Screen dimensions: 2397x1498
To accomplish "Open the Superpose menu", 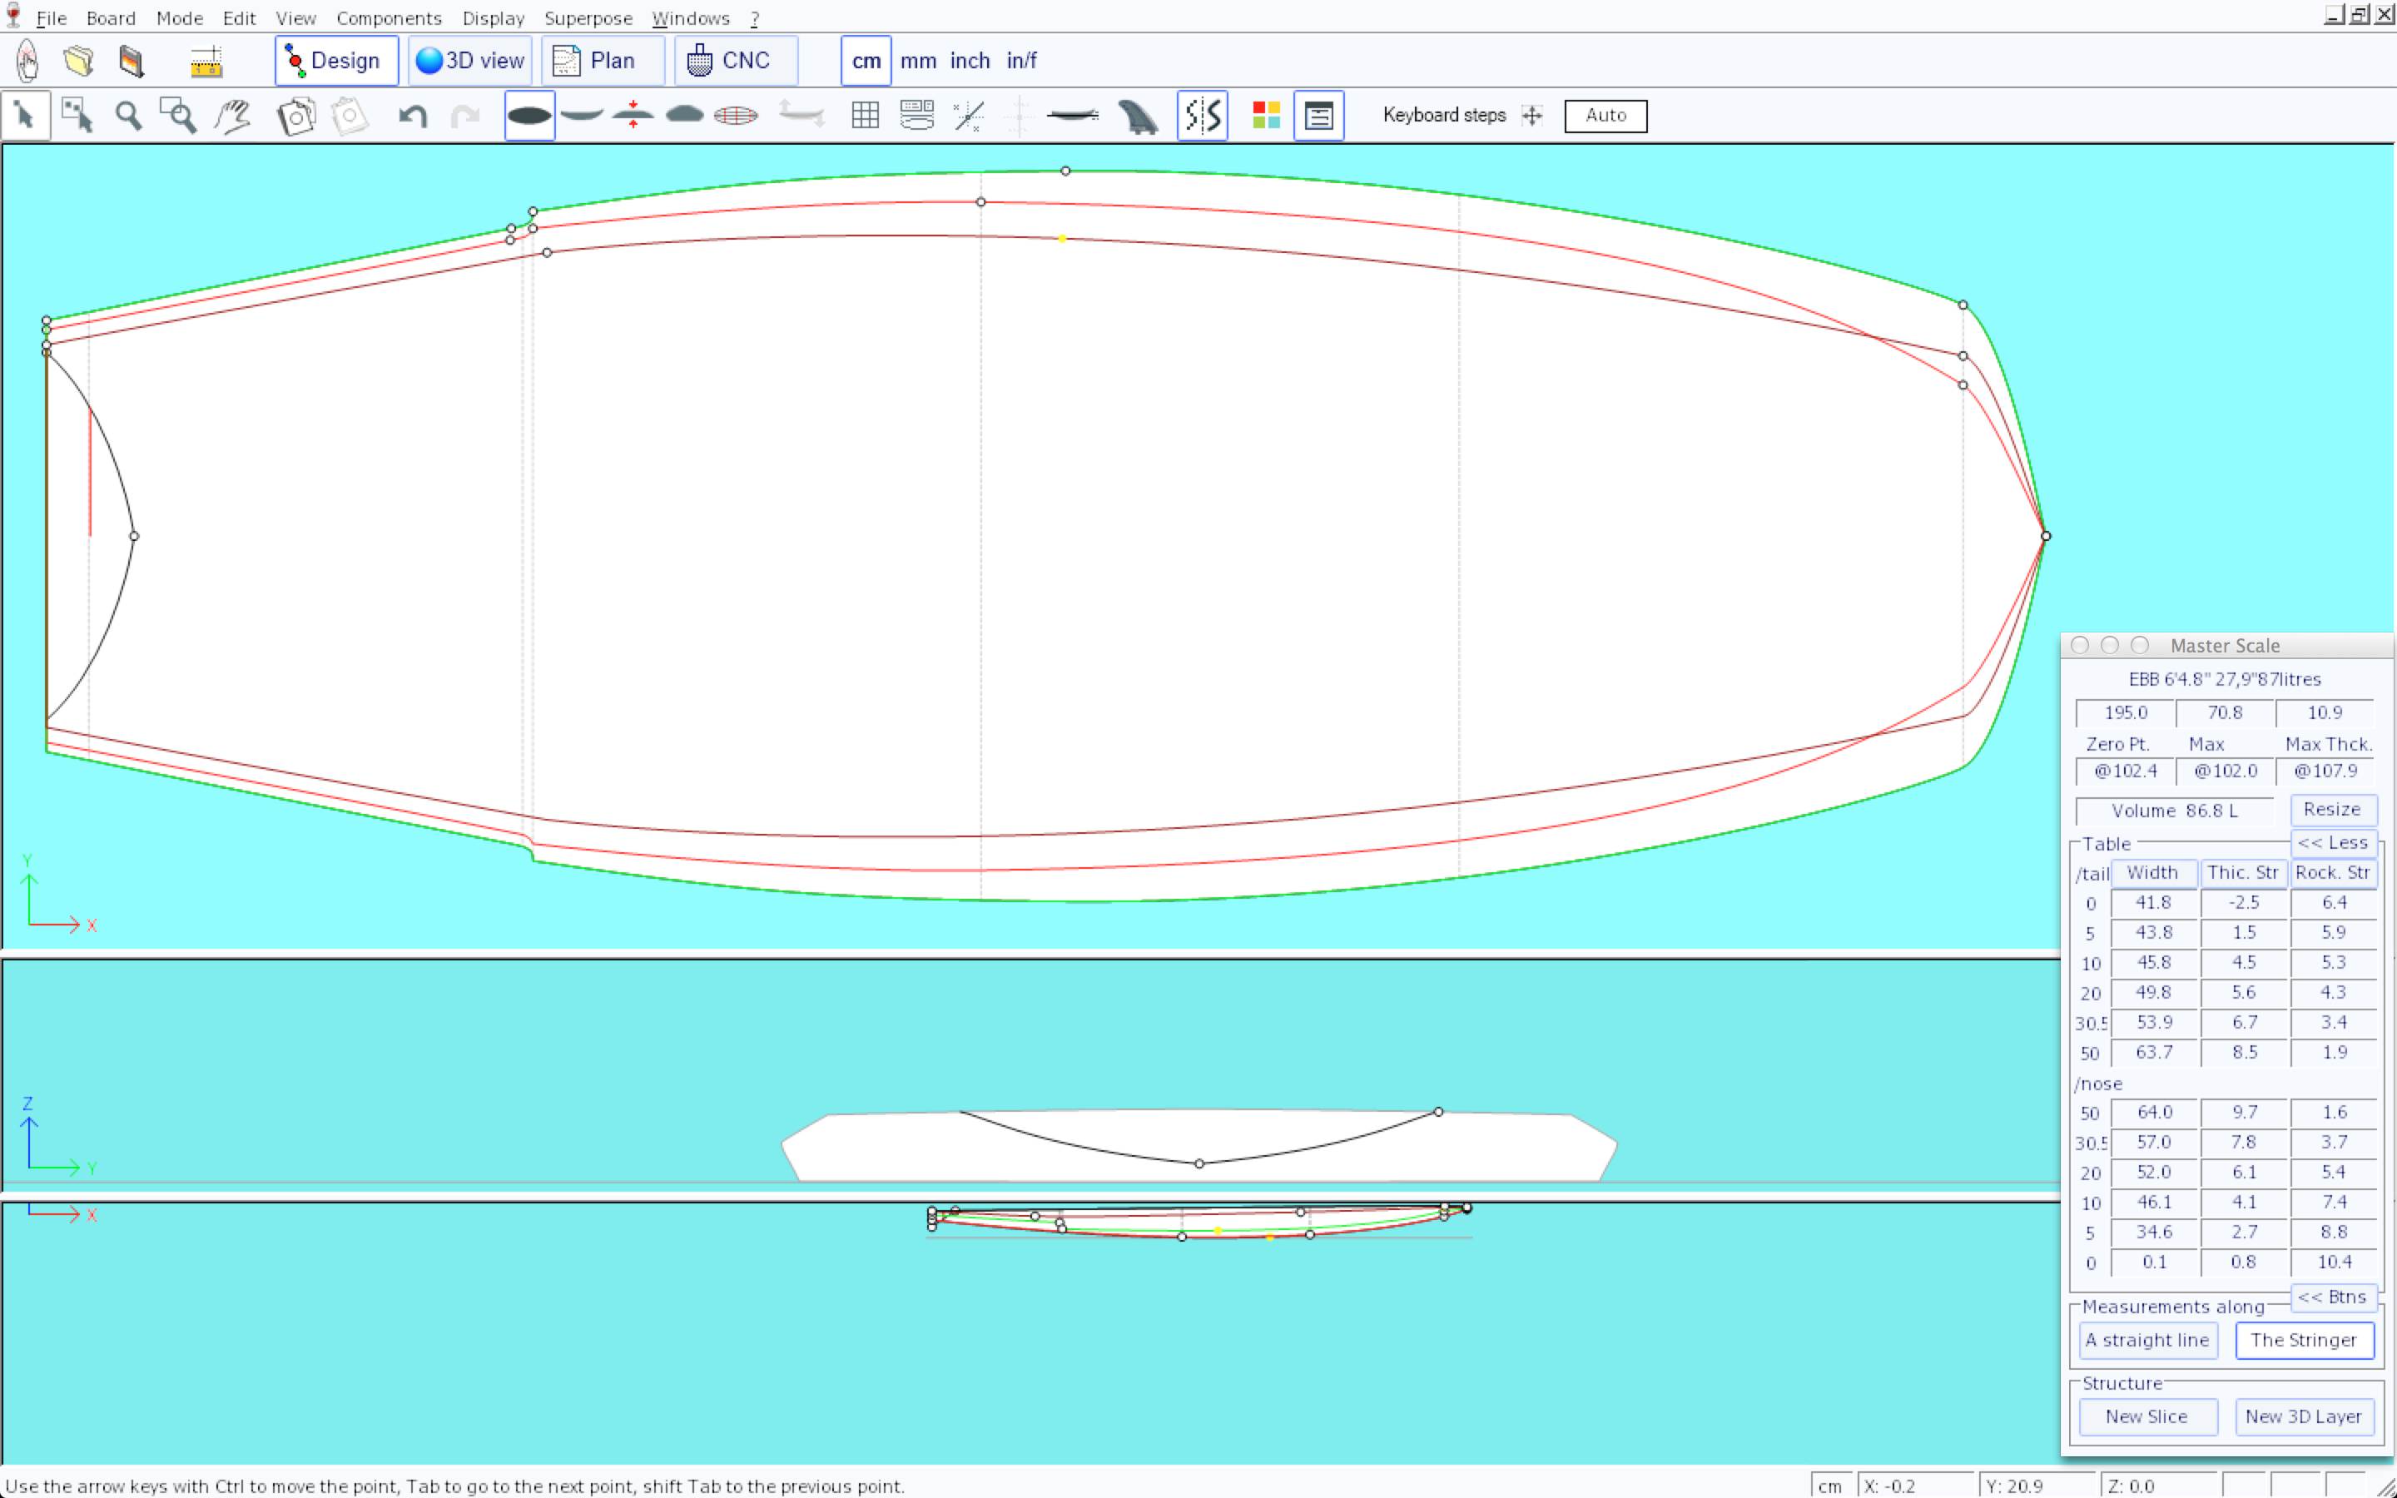I will click(x=588, y=17).
